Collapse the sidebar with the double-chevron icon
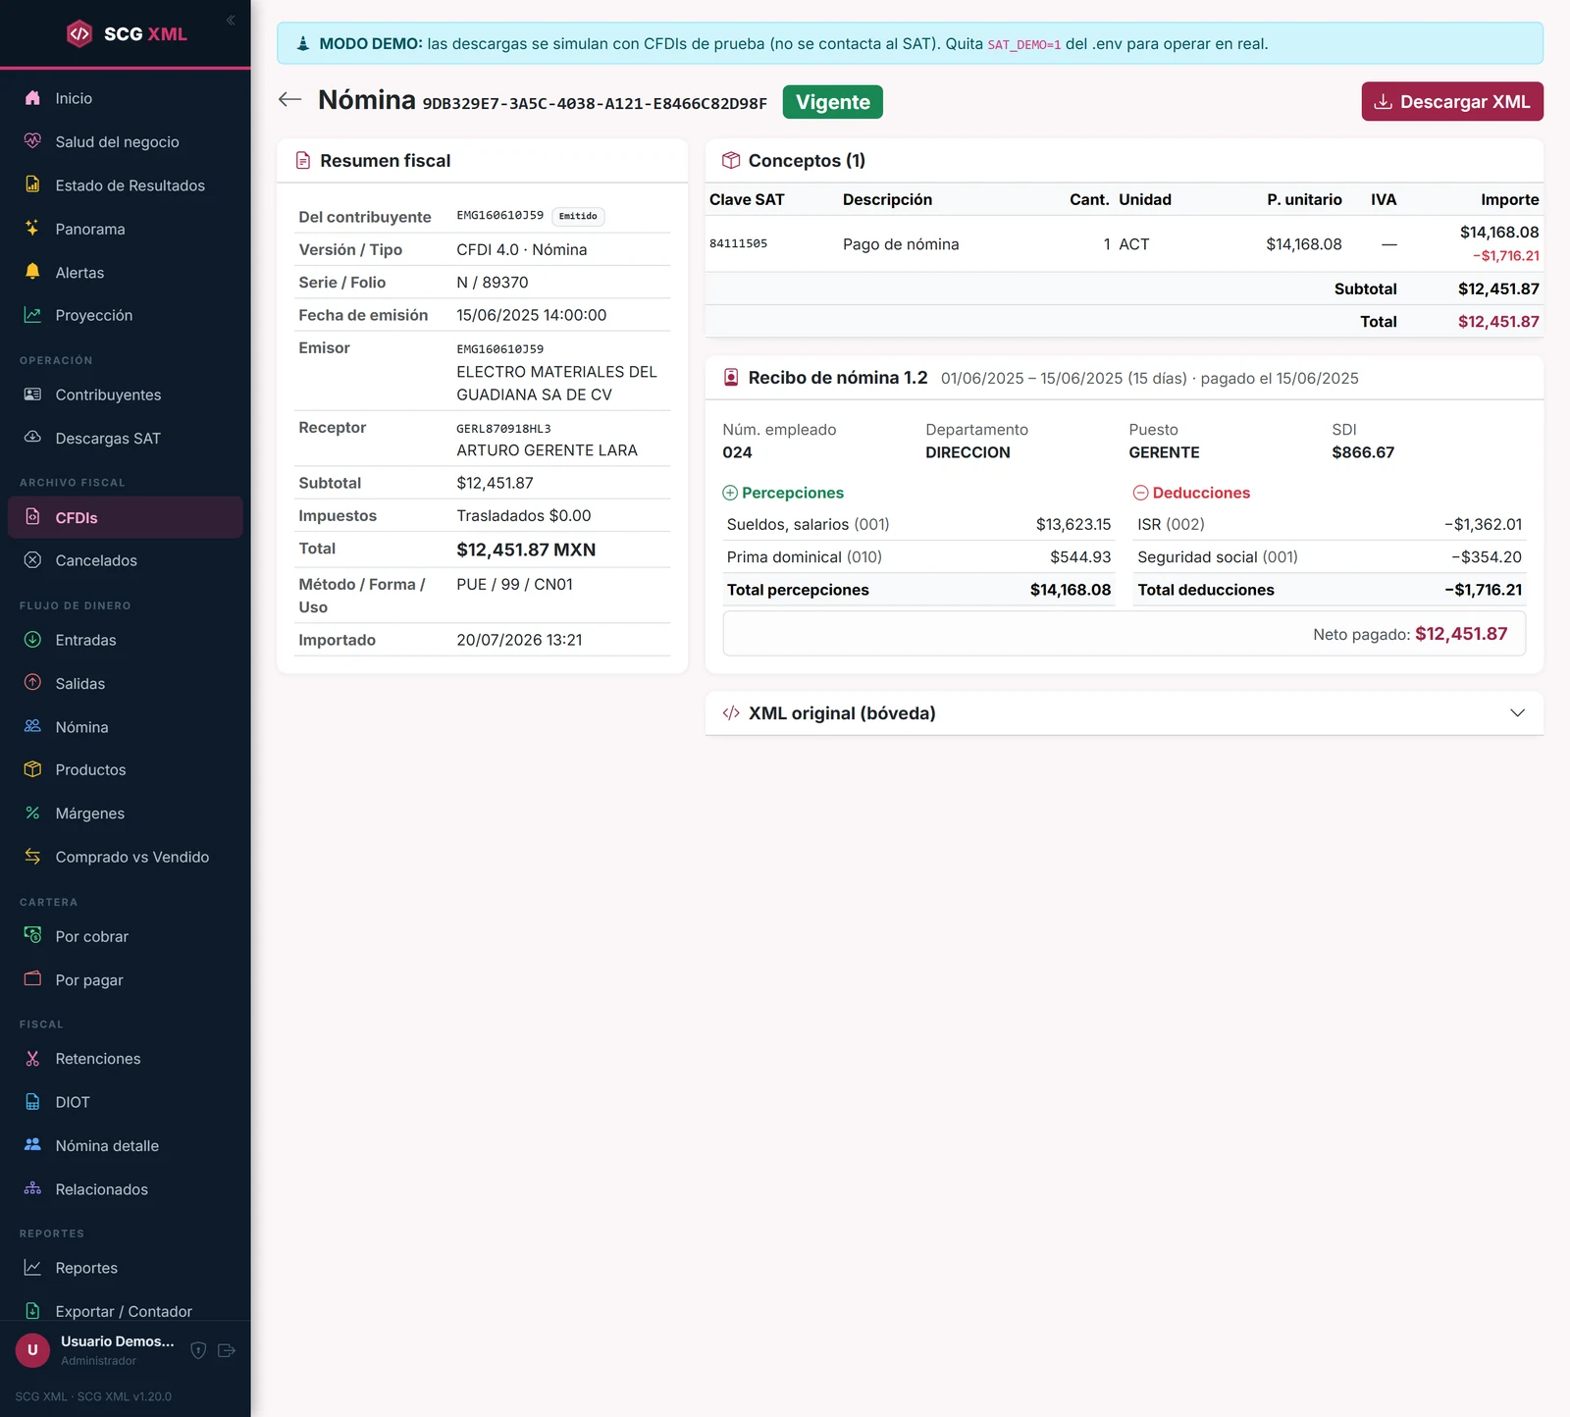The image size is (1570, 1417). point(231,20)
